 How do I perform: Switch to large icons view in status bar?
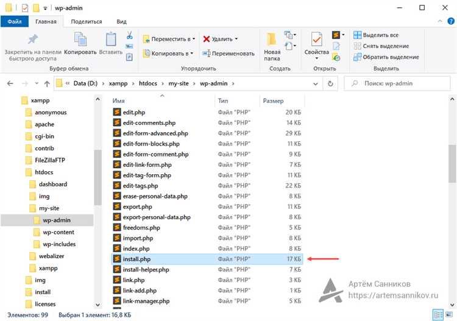point(449,315)
